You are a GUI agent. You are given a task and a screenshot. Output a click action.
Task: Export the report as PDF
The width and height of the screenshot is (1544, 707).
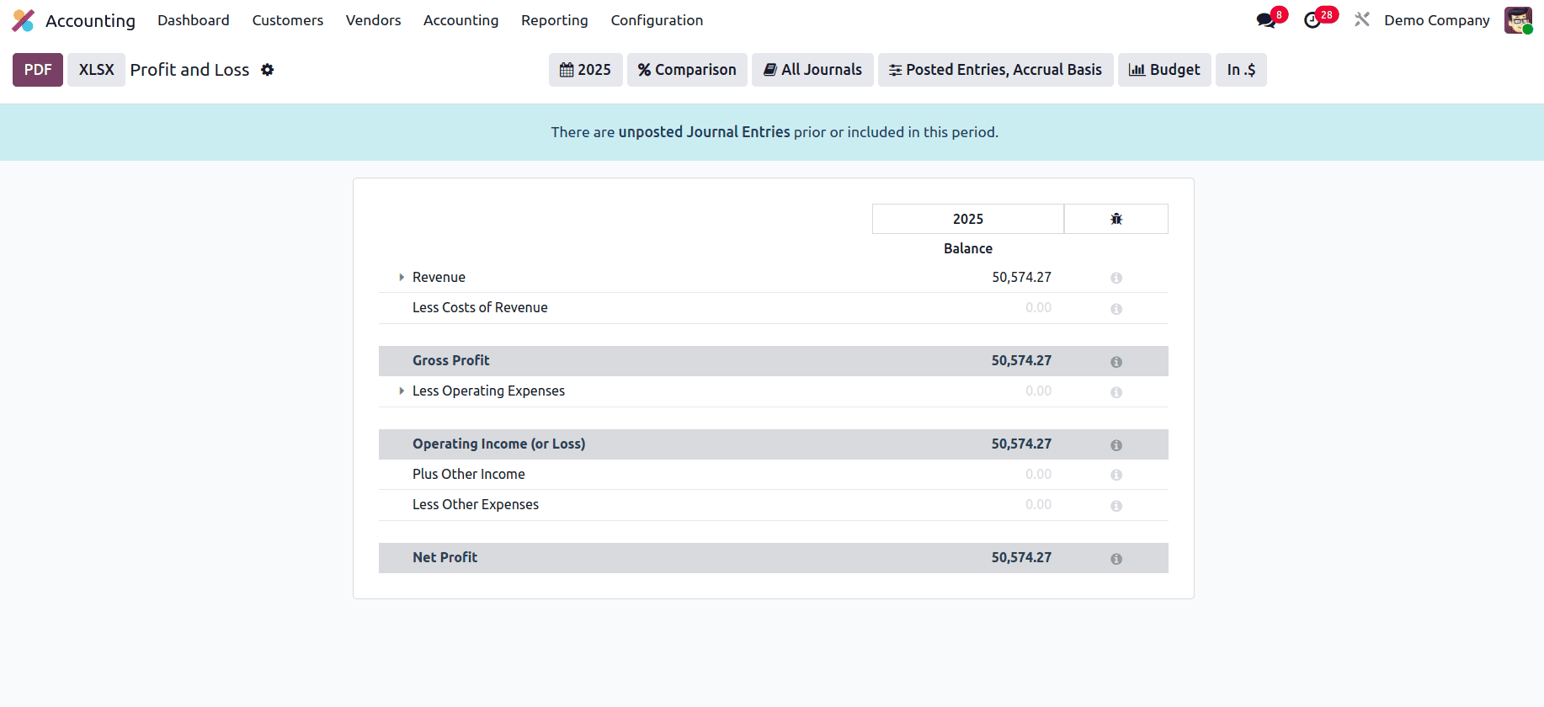tap(38, 70)
